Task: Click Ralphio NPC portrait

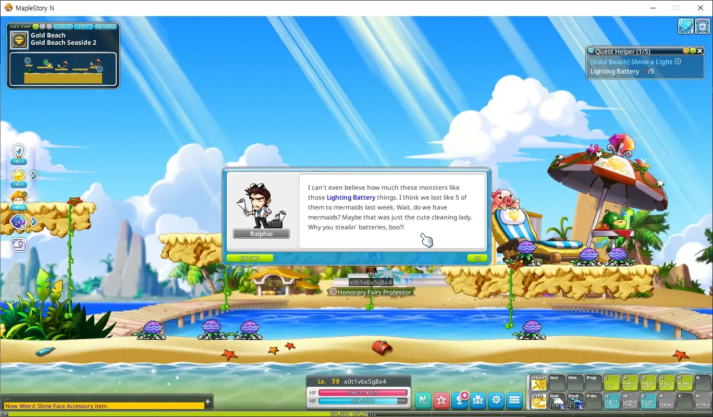Action: point(261,205)
